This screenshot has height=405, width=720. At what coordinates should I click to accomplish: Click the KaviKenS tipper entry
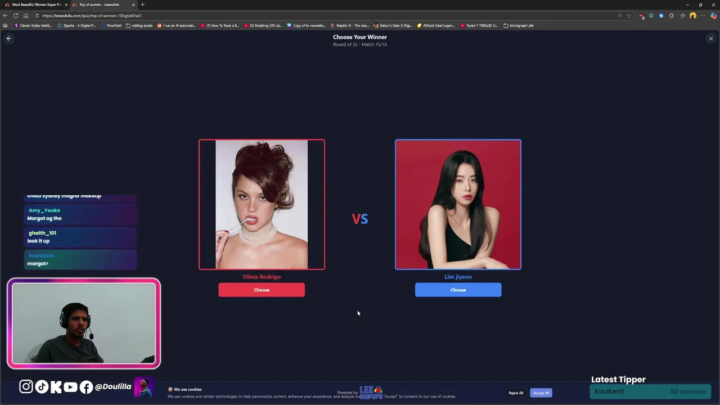[650, 391]
